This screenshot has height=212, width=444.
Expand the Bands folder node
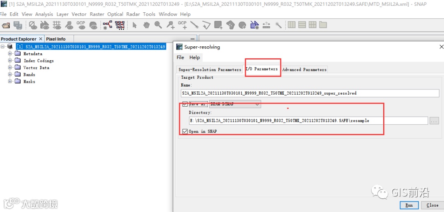[x=10, y=75]
